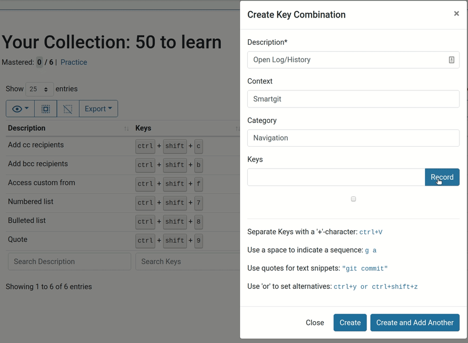Focus the Keys input field
Screen dimensions: 468x343
point(336,177)
